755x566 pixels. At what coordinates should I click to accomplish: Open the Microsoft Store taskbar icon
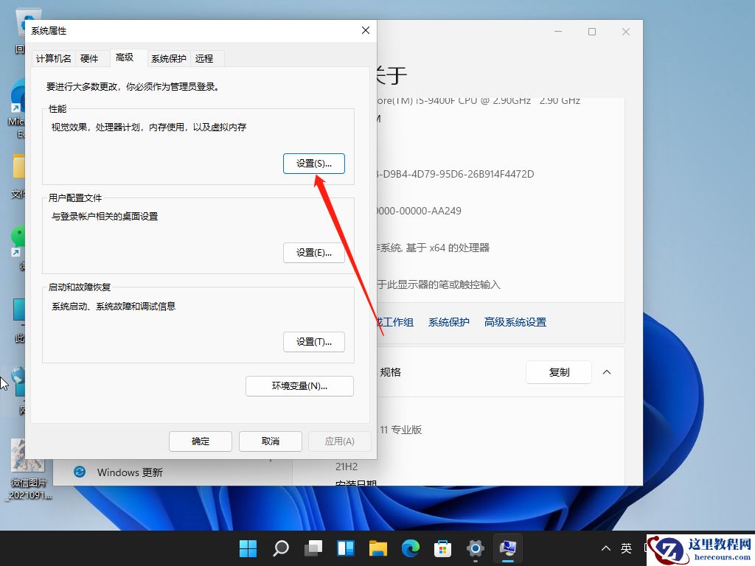pos(442,548)
